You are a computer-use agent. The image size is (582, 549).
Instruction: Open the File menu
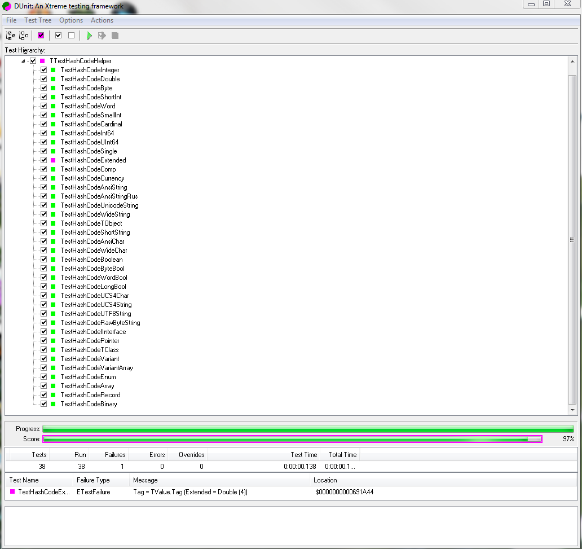11,20
